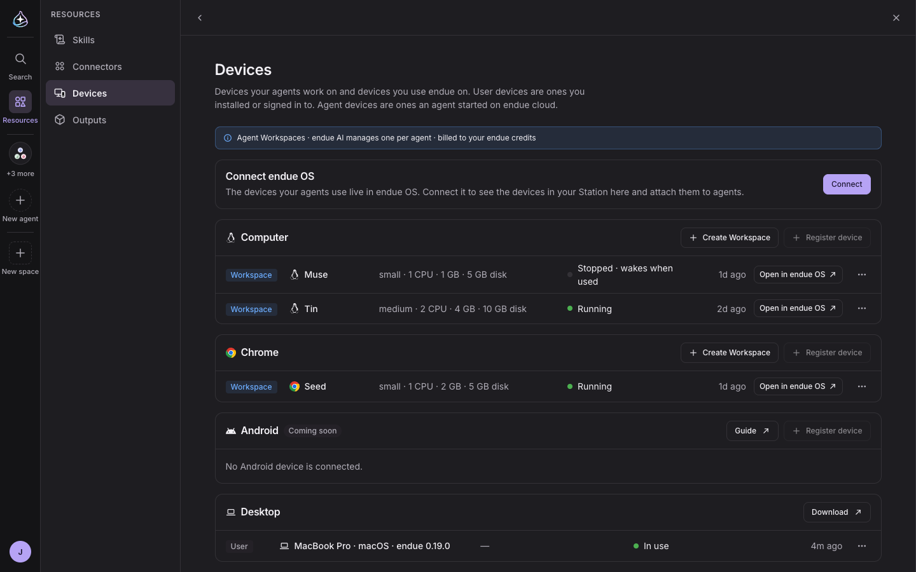Click the penguin icon next to Muse

(295, 275)
